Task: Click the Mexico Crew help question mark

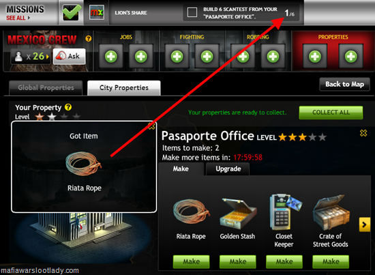Action: click(x=88, y=38)
